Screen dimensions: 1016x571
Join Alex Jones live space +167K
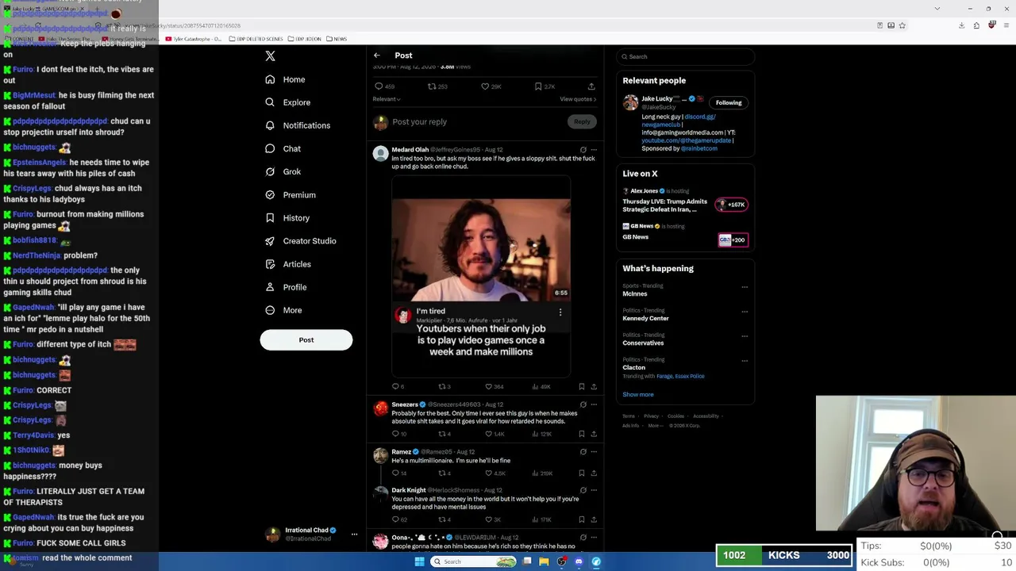[x=731, y=205]
